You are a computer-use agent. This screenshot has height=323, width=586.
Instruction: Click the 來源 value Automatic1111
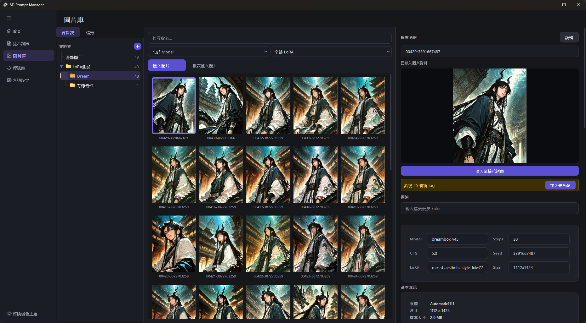442,304
